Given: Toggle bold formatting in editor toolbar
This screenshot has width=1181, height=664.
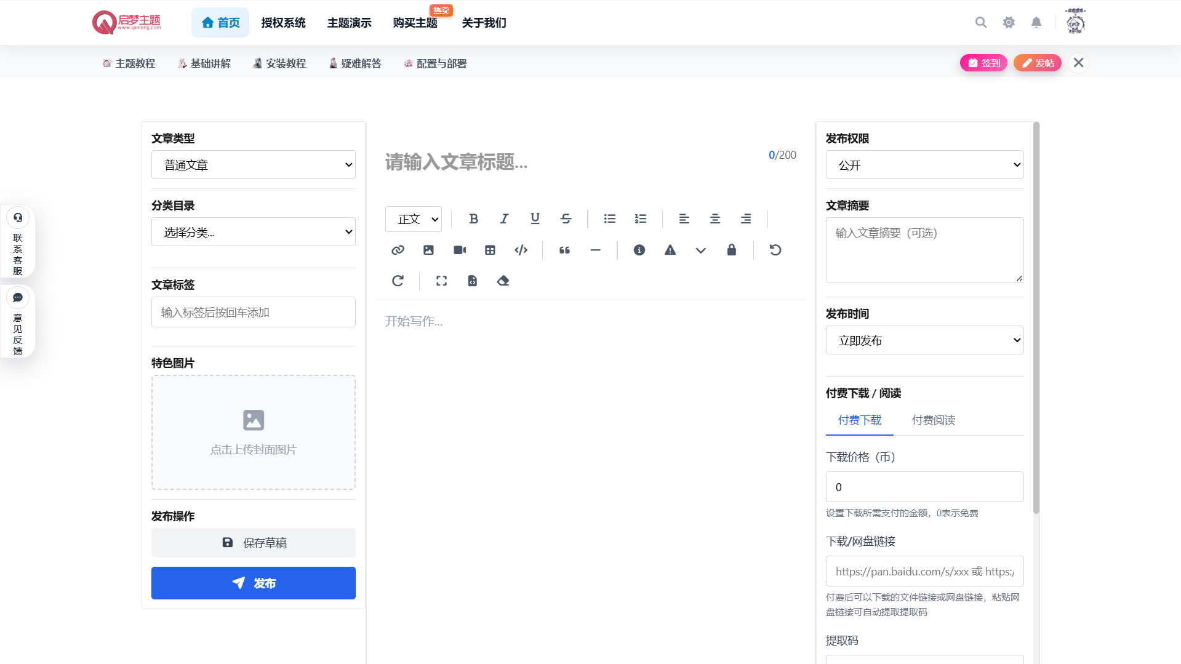Looking at the screenshot, I should [x=473, y=218].
